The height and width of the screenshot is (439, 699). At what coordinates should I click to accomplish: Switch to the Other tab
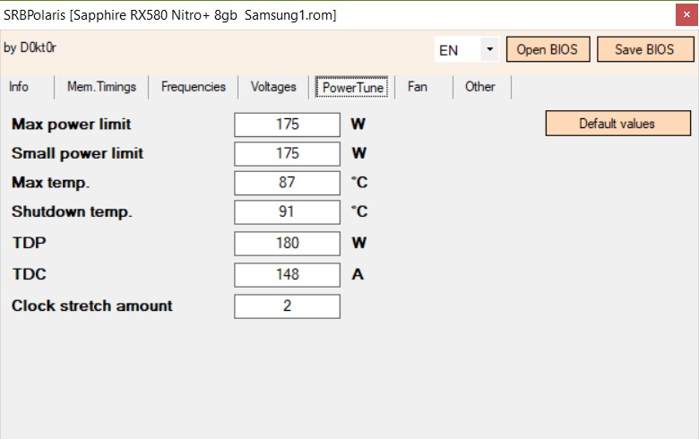point(480,87)
